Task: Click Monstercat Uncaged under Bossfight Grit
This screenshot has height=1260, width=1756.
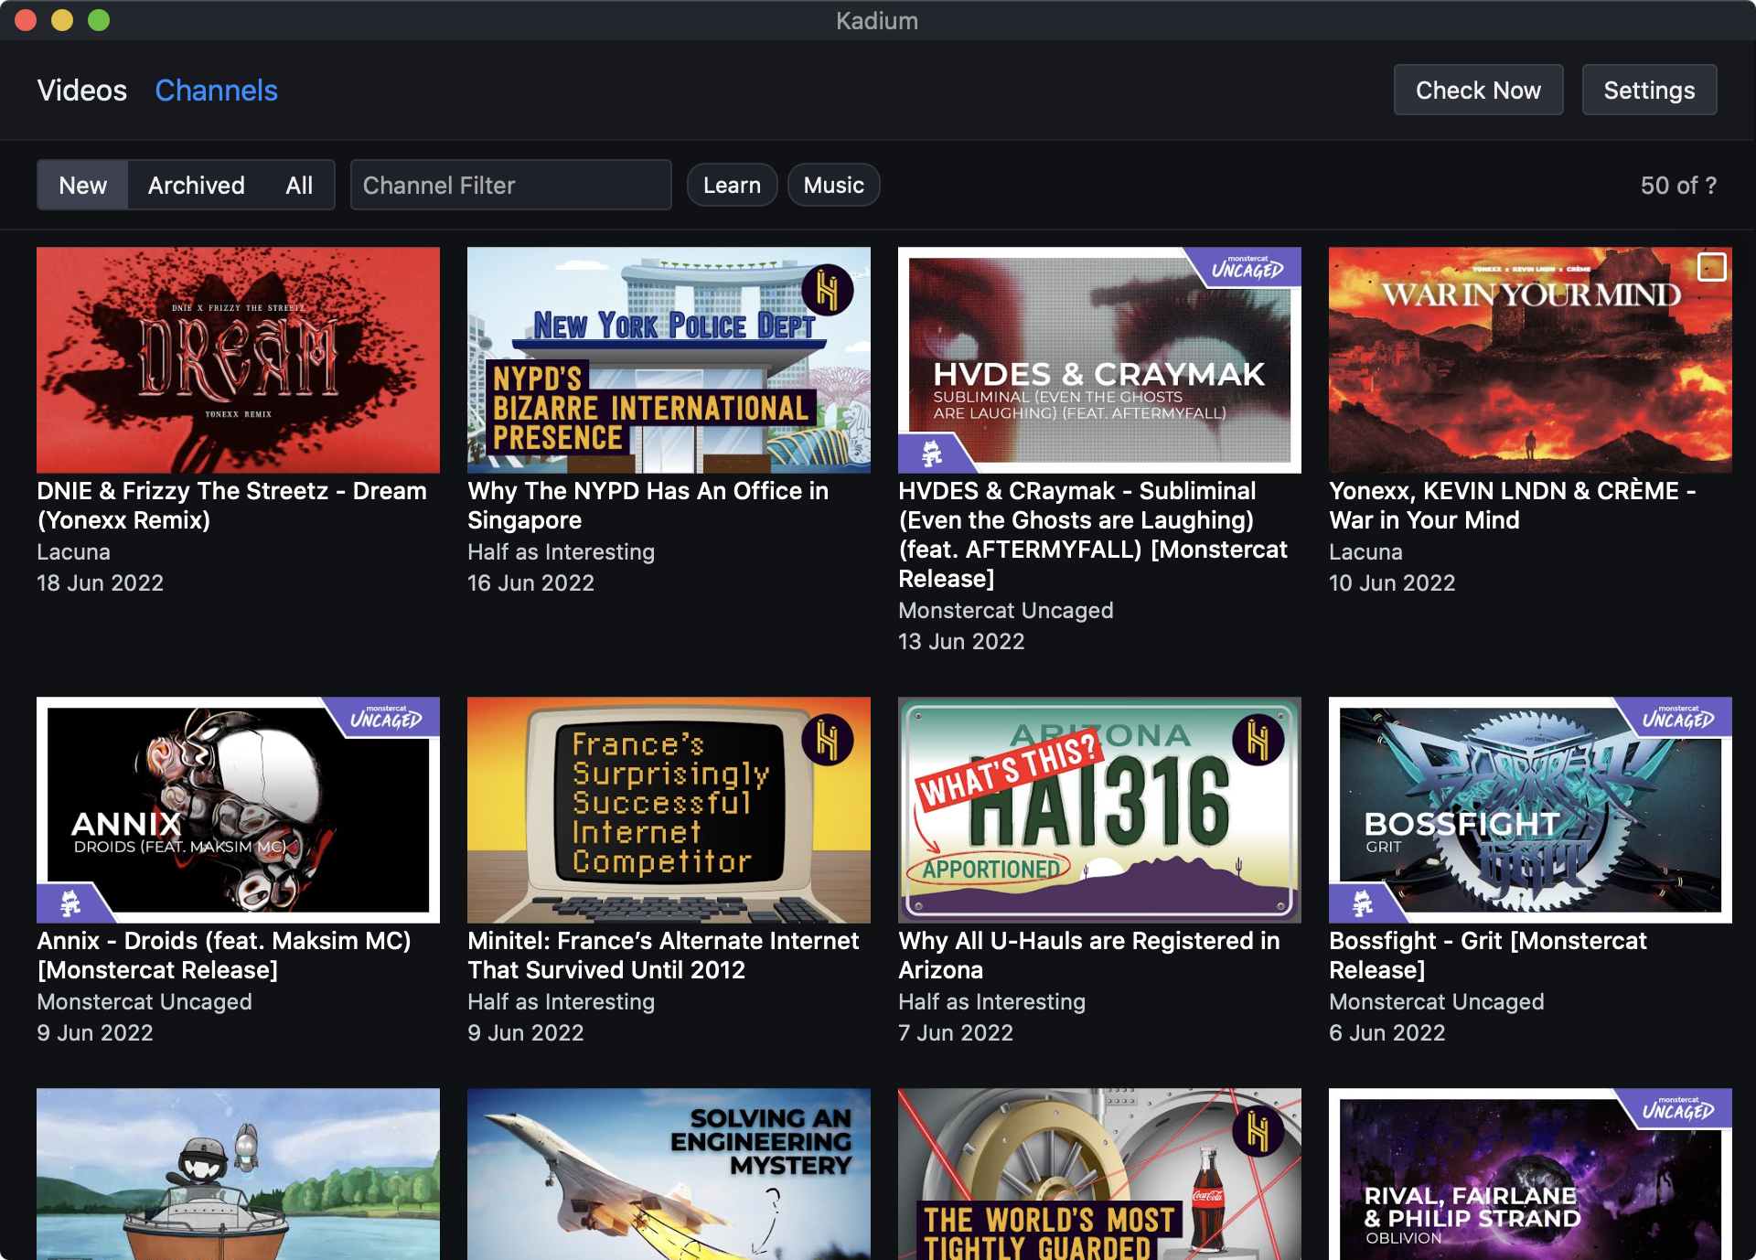Action: pos(1437,1001)
